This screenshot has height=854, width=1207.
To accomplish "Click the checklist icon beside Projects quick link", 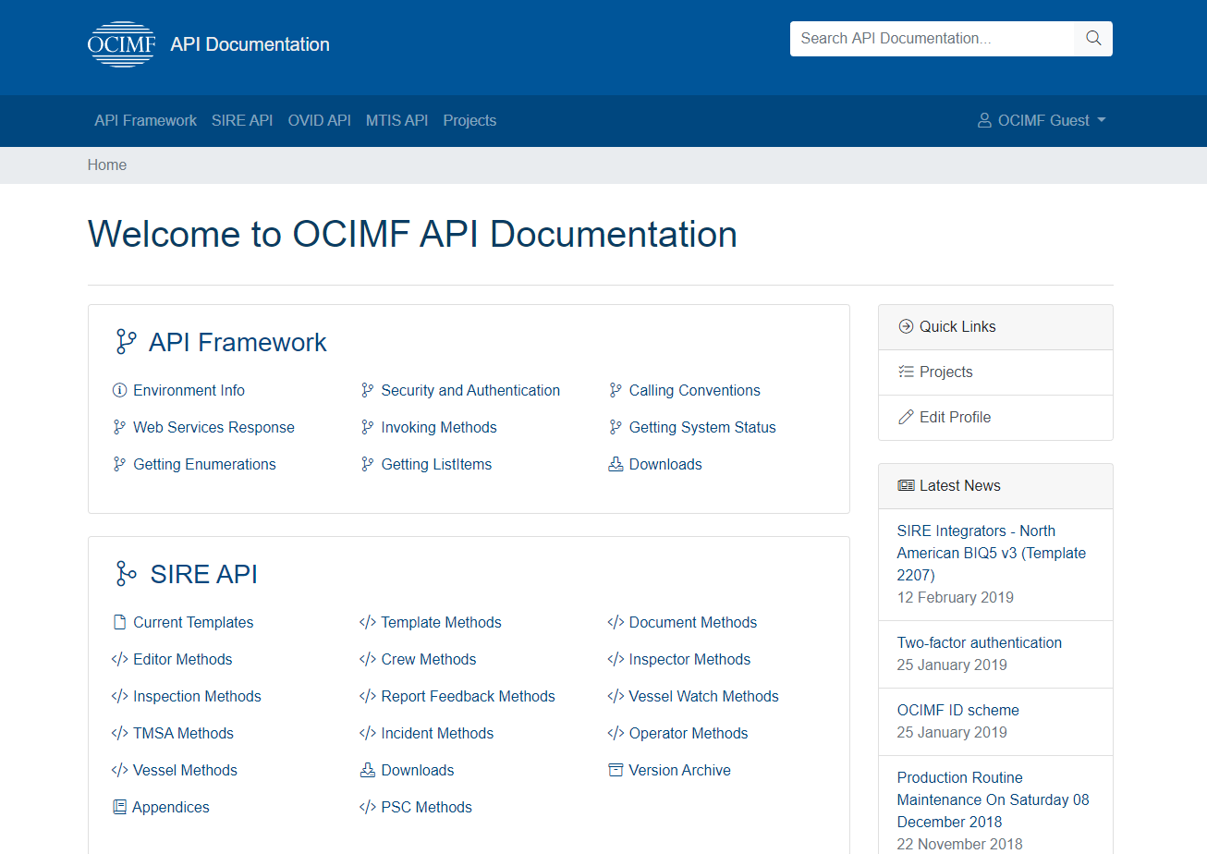I will [x=906, y=372].
